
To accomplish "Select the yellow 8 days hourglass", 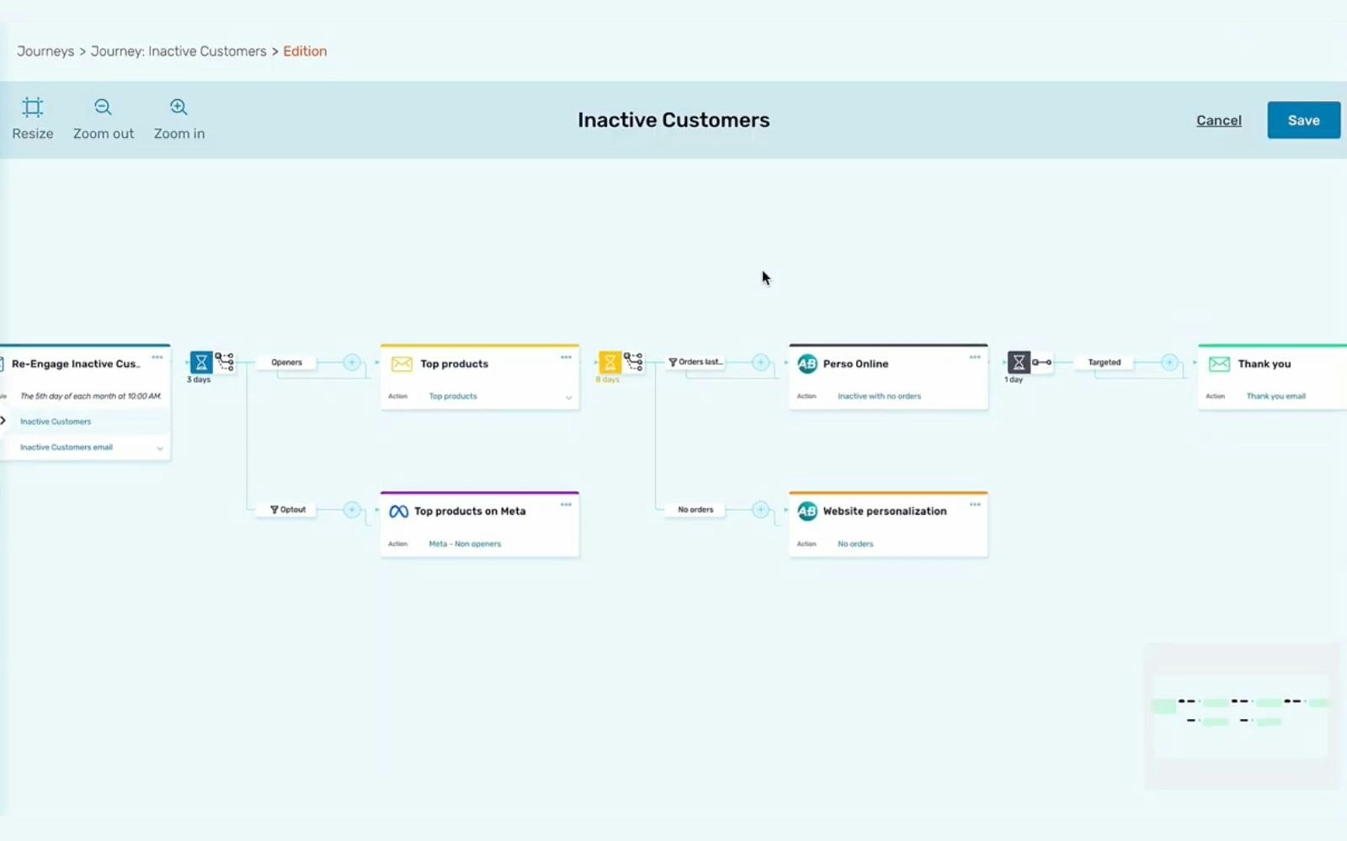I will click(x=610, y=362).
